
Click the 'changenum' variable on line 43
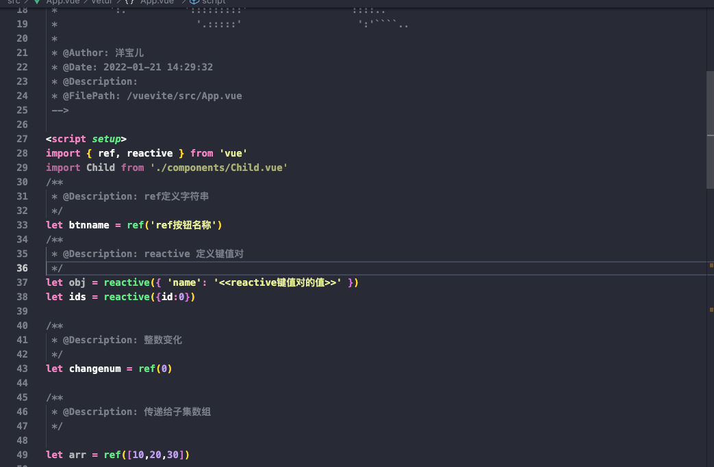coord(95,369)
